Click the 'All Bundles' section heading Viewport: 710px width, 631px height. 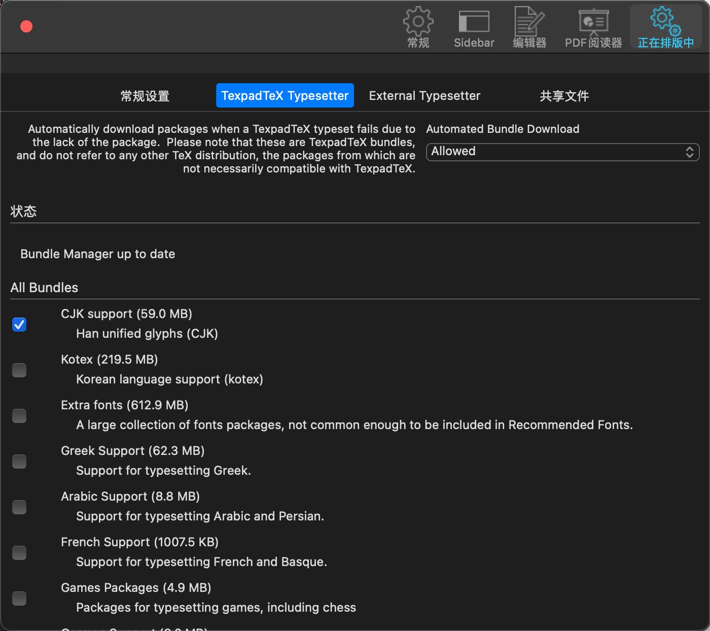tap(44, 288)
